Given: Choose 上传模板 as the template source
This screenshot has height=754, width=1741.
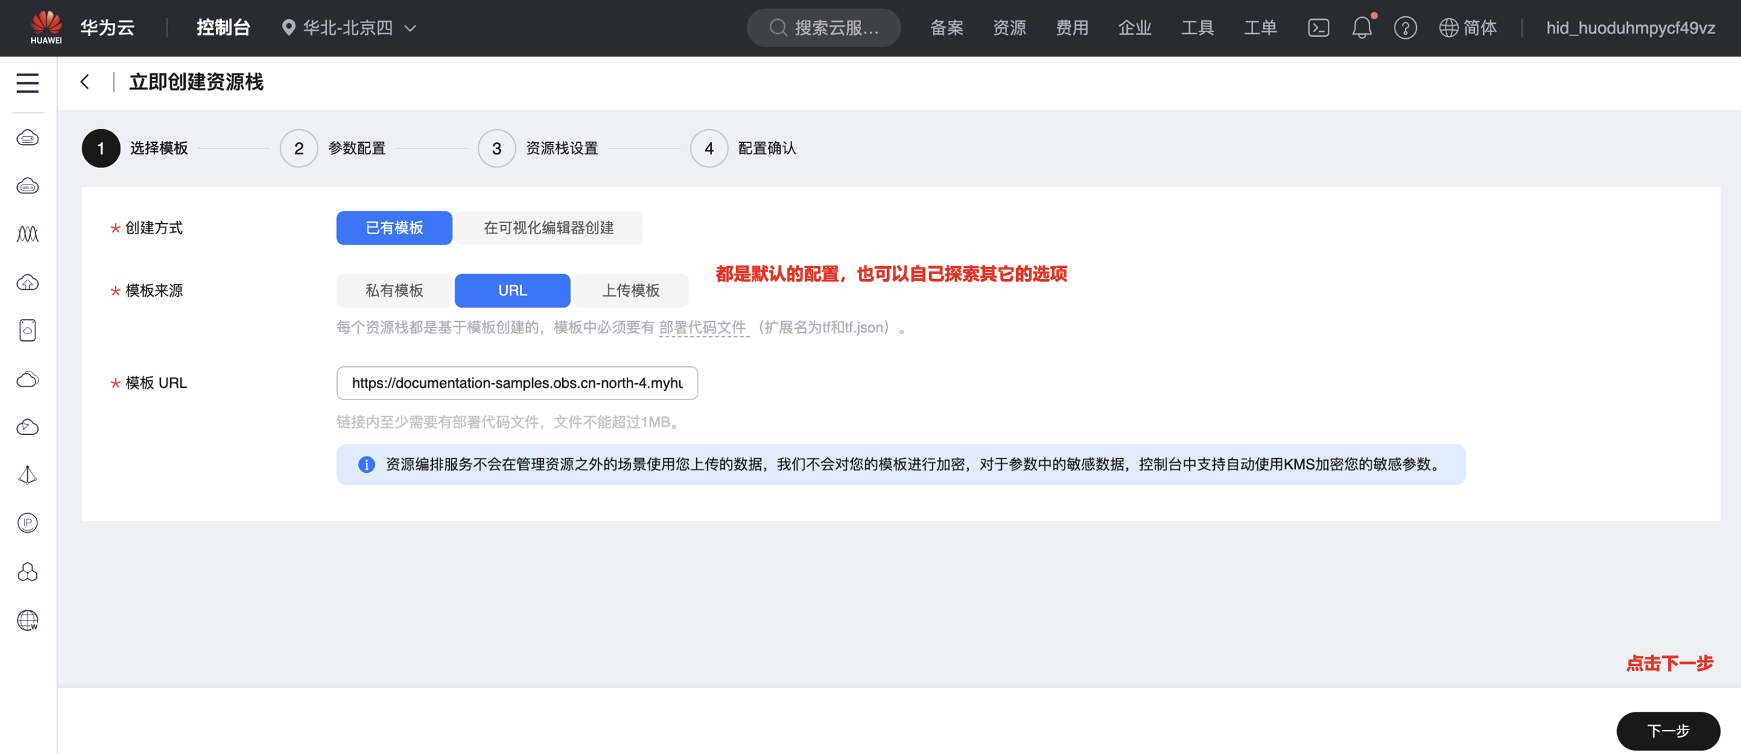Looking at the screenshot, I should (x=630, y=291).
